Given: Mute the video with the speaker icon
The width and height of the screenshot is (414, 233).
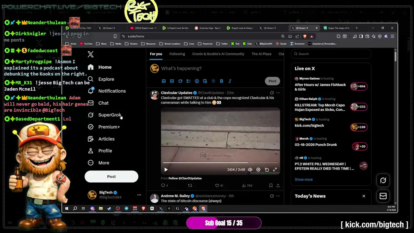Looking at the screenshot, I should [x=250, y=170].
